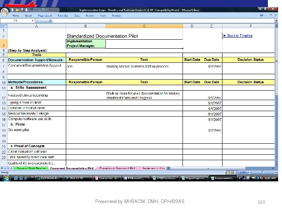
Task: Open the Implementatio... taskbar button
Action: pyautogui.click(x=223, y=178)
